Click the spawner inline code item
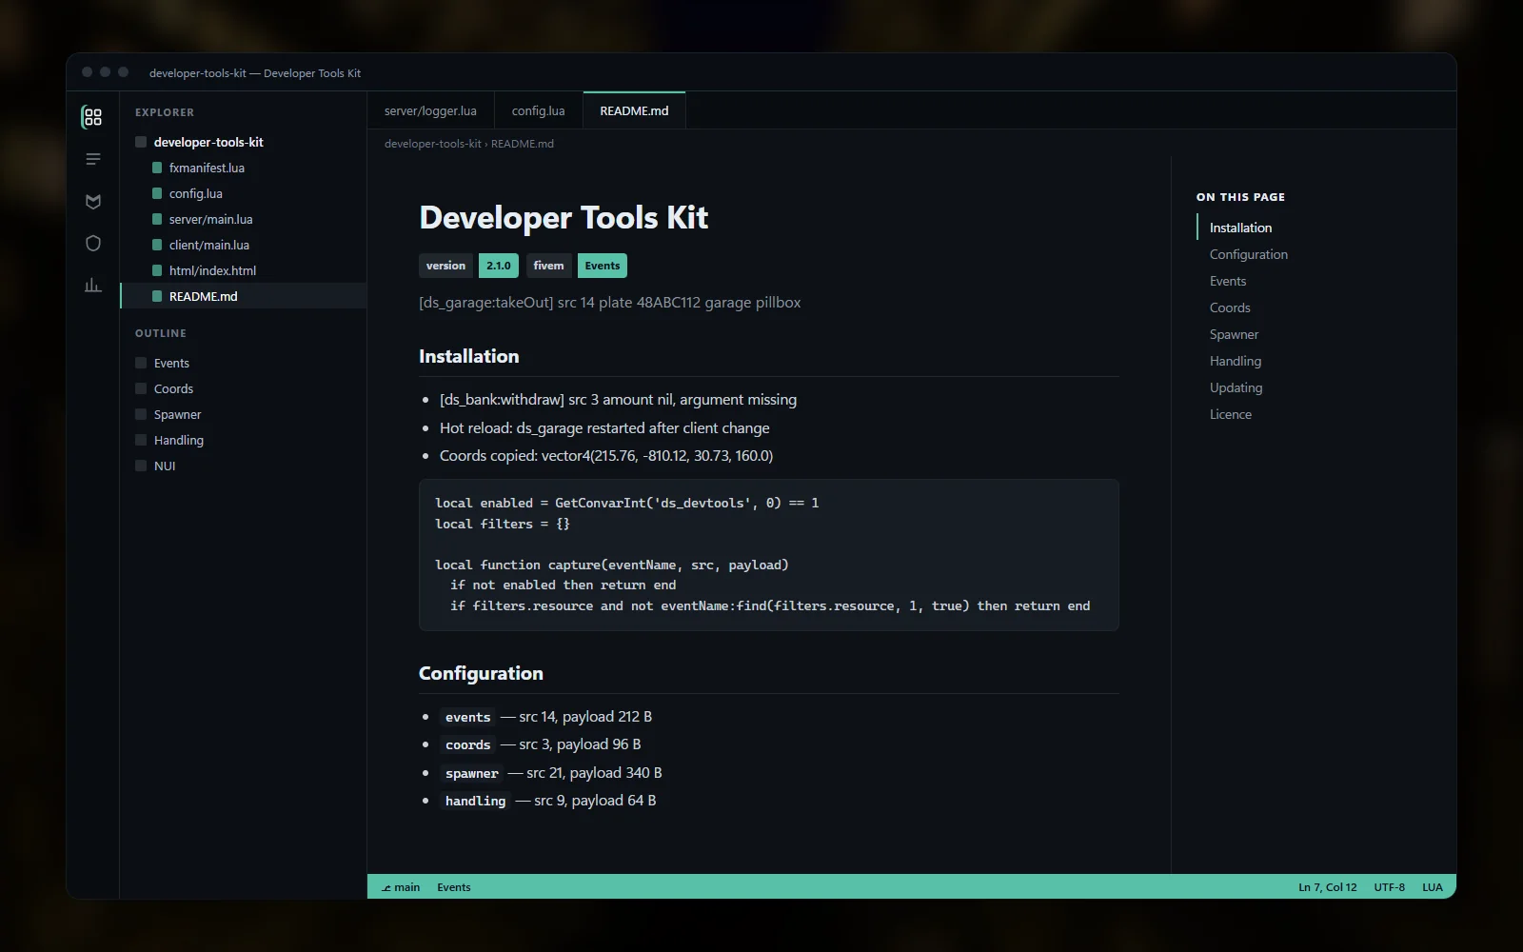 coord(471,773)
